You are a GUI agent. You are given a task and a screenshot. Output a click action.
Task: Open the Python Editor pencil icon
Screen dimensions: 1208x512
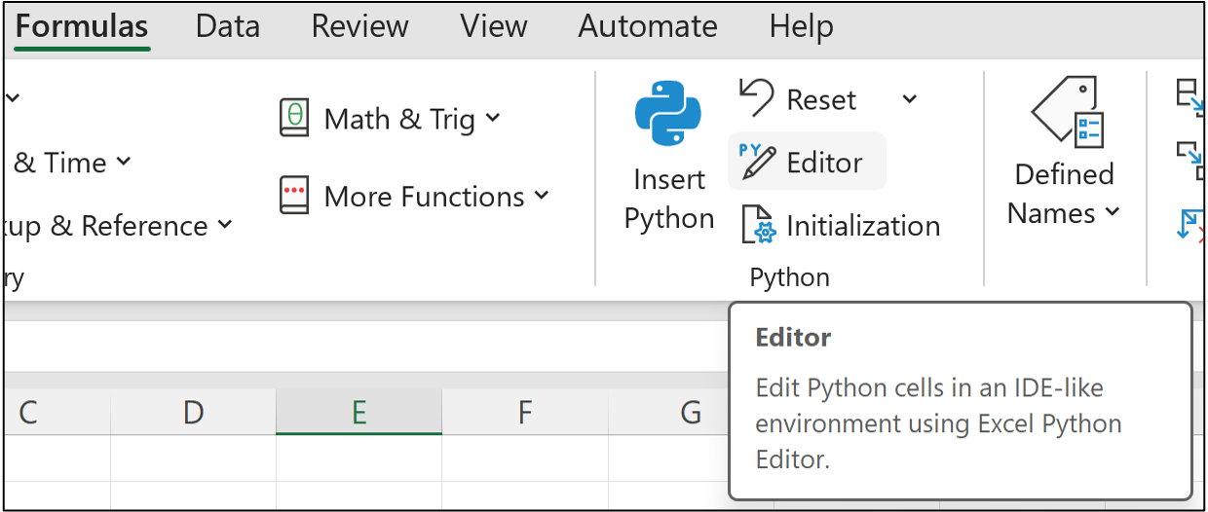(757, 162)
